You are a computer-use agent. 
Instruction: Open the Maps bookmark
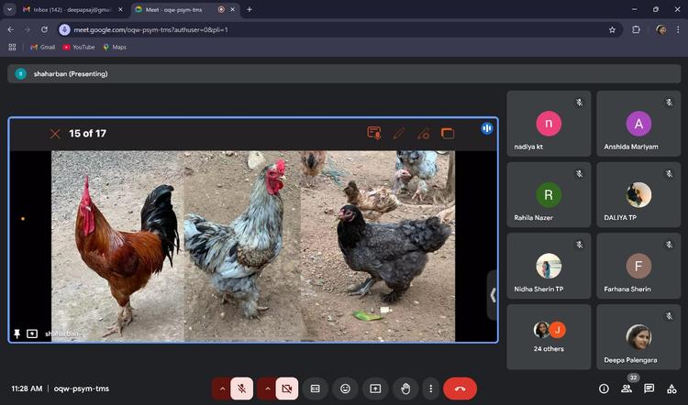(x=115, y=47)
